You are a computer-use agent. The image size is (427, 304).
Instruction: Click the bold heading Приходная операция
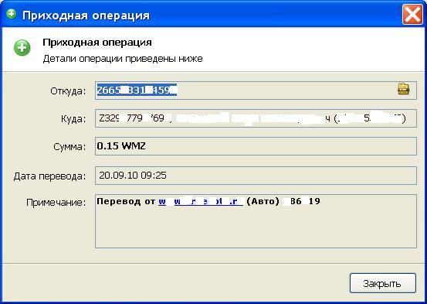(97, 43)
